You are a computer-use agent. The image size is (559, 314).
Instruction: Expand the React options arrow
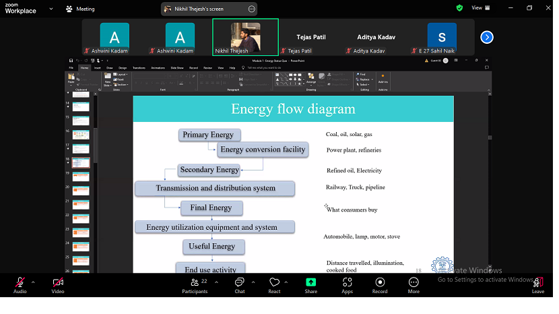(286, 282)
